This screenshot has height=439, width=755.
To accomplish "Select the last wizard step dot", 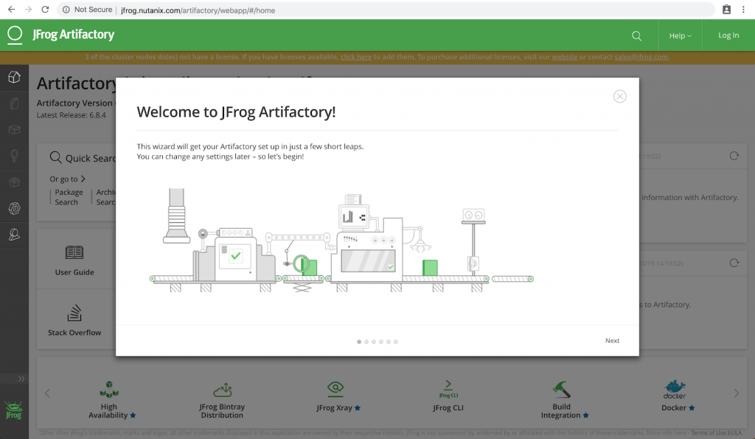I will point(396,342).
